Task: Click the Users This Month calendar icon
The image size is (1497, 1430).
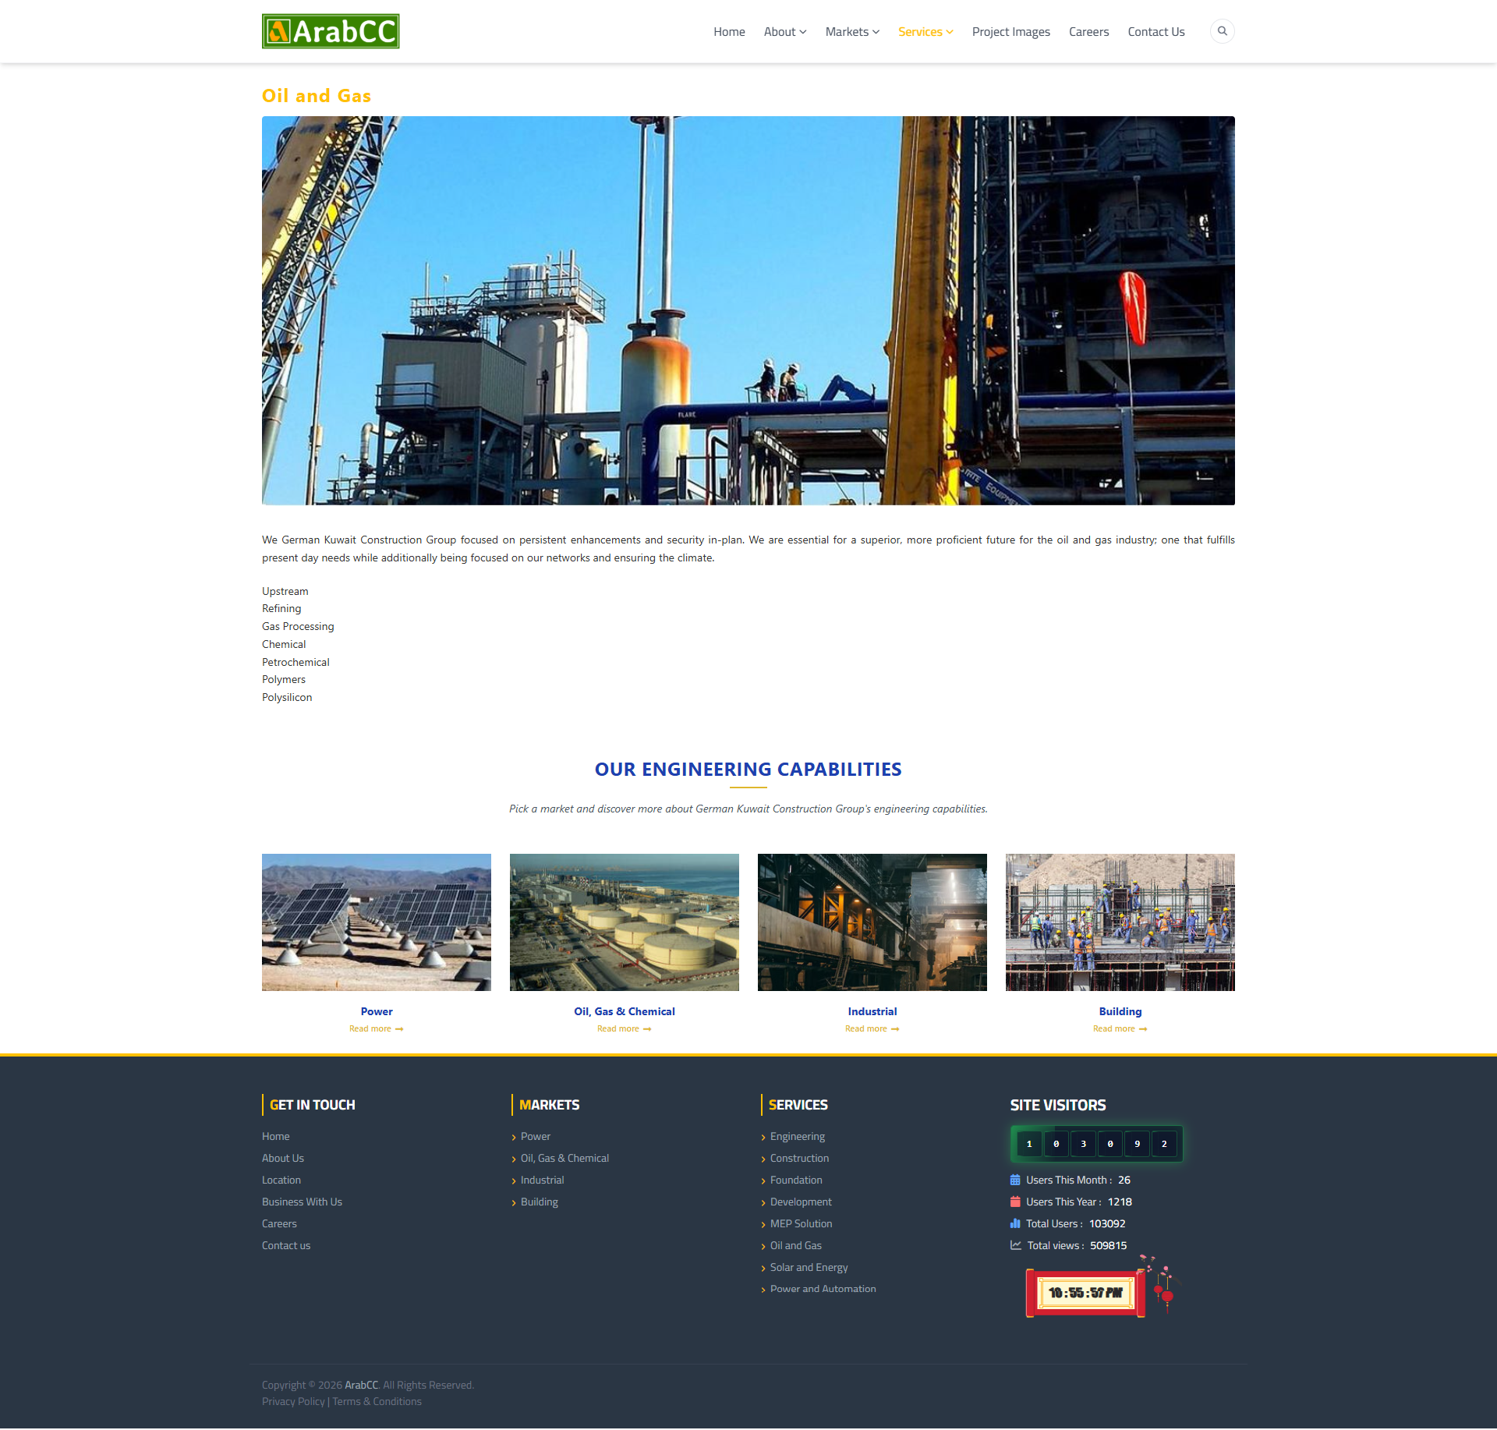Action: [x=1015, y=1180]
